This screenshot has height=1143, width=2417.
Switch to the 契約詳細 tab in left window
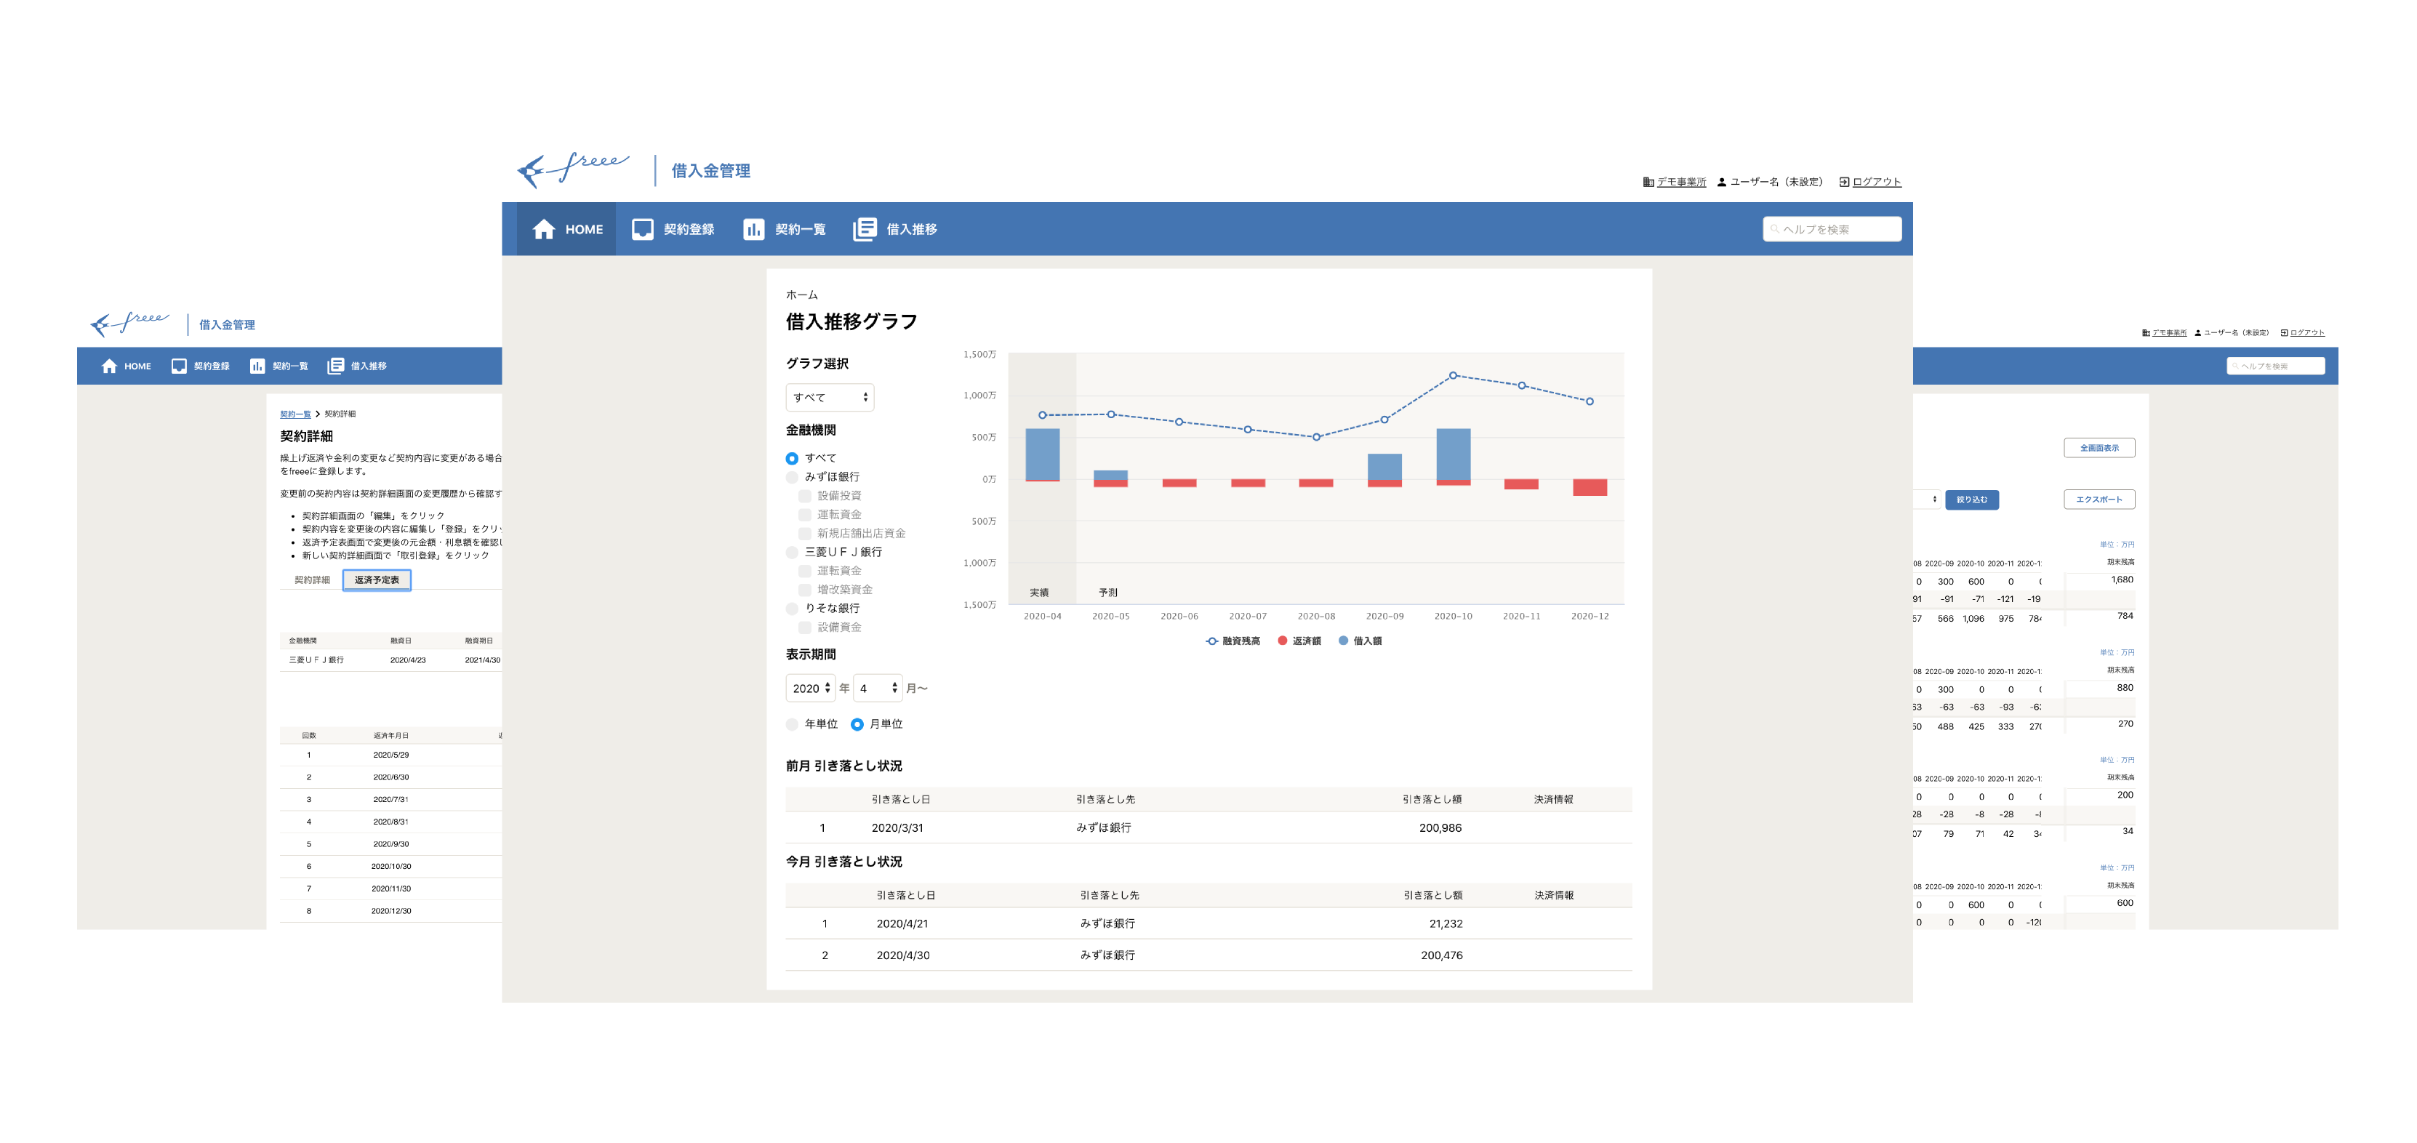click(x=311, y=580)
